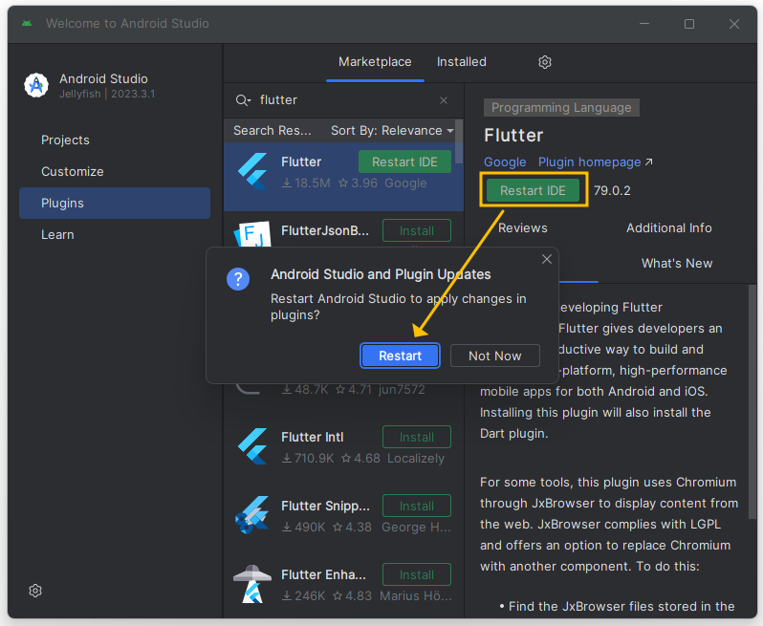Open the What's New tab
Screen dimensions: 763x626
point(676,263)
